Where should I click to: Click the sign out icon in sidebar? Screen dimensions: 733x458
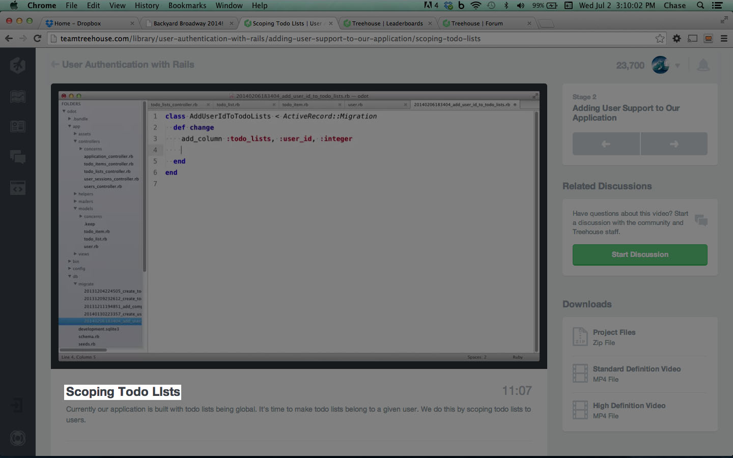pyautogui.click(x=17, y=406)
